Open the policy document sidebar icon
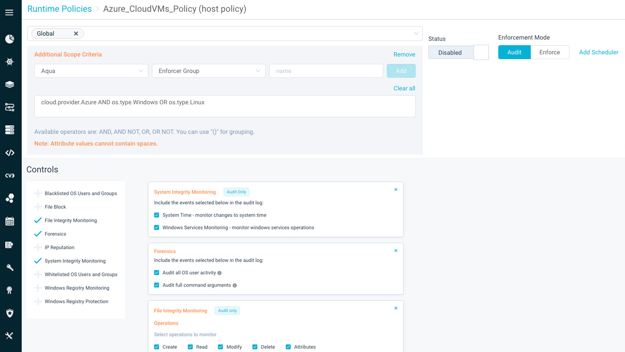 pos(10,245)
